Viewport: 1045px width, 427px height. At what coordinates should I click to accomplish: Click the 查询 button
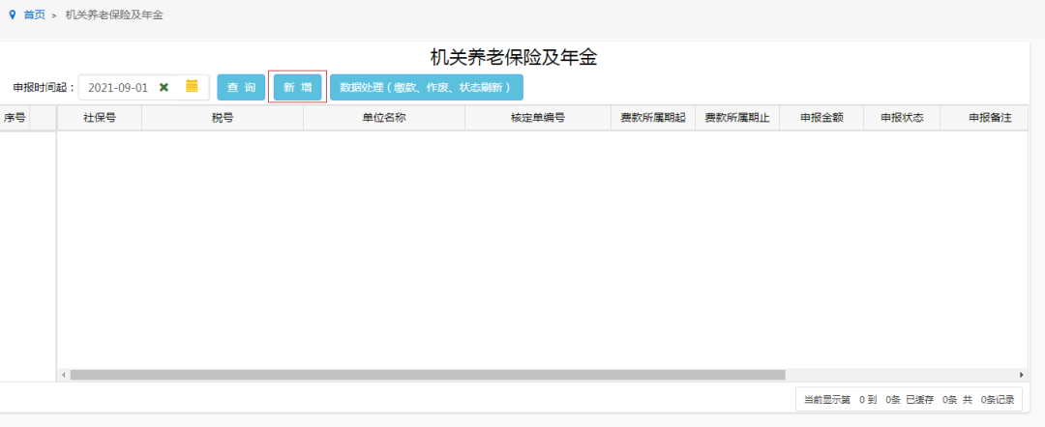click(x=241, y=87)
